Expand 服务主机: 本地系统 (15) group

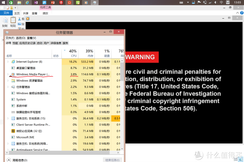pyautogui.click(x=8, y=118)
